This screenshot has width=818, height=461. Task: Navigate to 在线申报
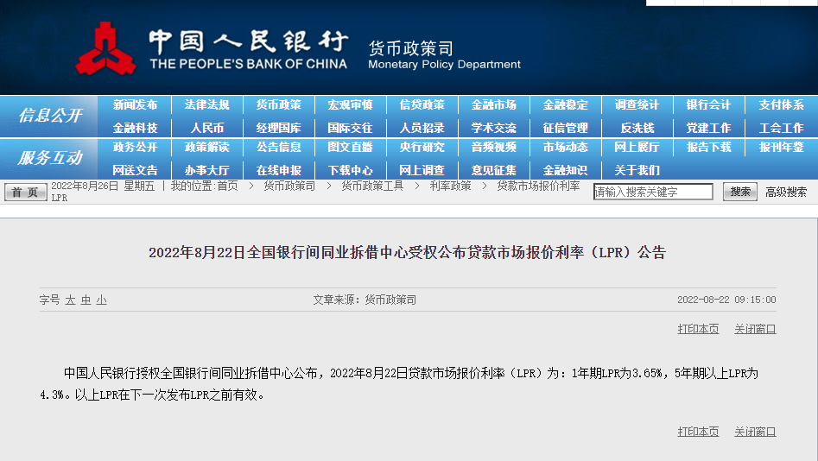pos(279,170)
